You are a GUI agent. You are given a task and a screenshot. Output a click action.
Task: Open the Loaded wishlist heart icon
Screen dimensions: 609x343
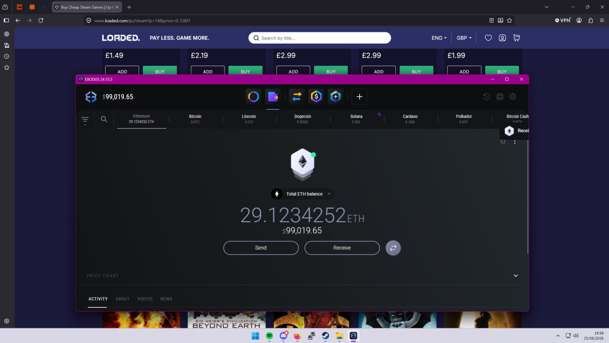pos(488,38)
